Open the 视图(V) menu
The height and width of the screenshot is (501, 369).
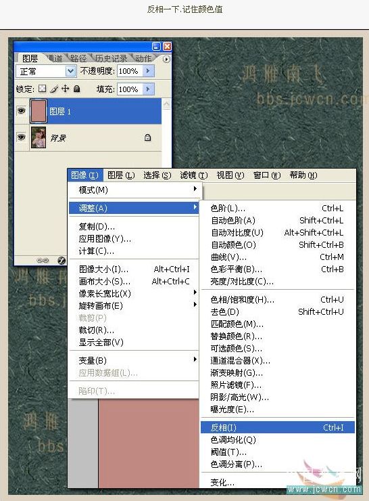[x=230, y=175]
